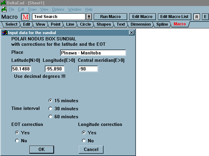Choose the 30 minutes time interval
This screenshot has width=209, height=156.
(x=50, y=109)
